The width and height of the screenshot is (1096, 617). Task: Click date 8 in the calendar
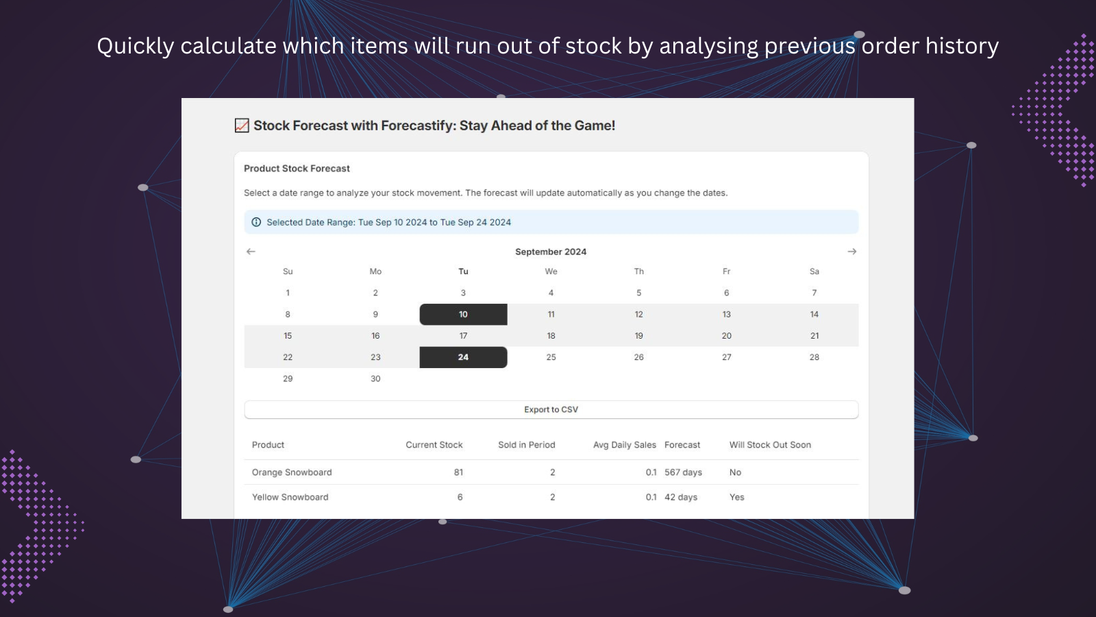(288, 315)
